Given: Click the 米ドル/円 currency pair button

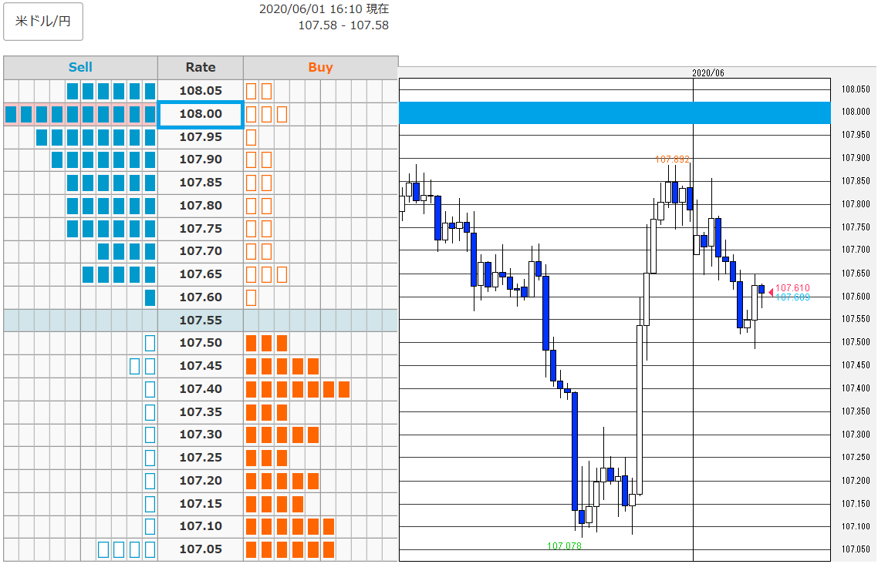Looking at the screenshot, I should coord(43,22).
